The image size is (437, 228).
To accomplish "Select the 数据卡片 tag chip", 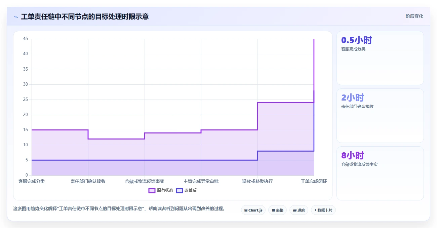I will pos(323,210).
